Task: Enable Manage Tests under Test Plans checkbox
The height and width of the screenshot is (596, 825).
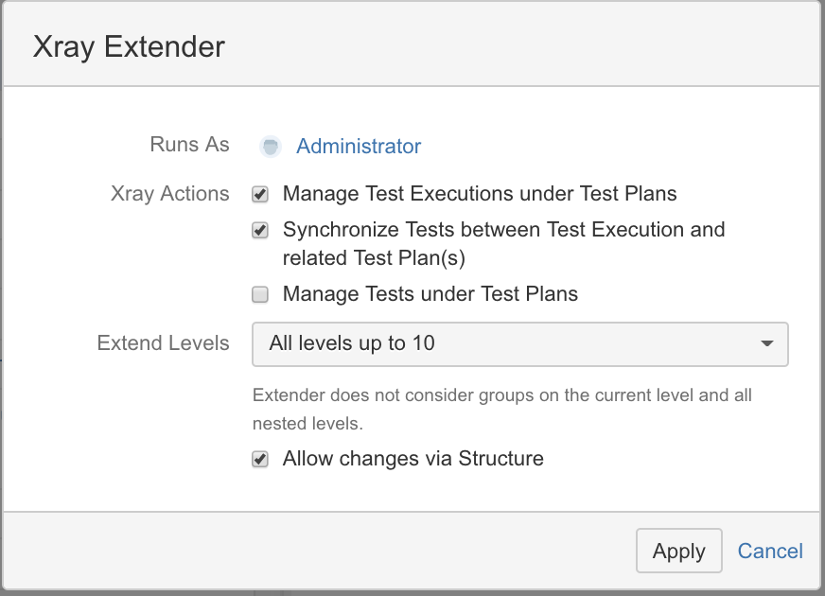Action: 260,294
